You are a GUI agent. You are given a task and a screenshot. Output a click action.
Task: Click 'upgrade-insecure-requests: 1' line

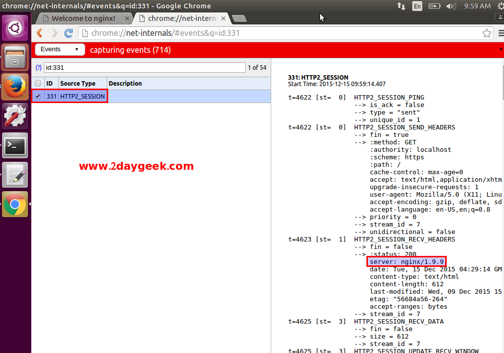[424, 187]
